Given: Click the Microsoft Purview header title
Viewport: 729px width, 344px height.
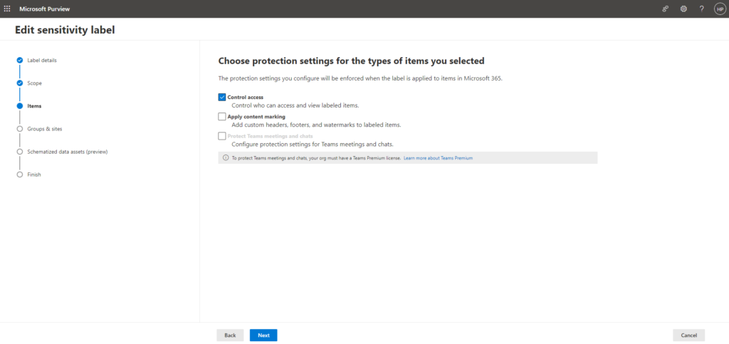Looking at the screenshot, I should (41, 9).
